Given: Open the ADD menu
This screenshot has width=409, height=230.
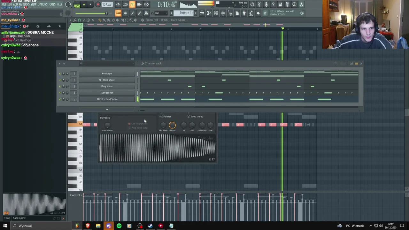Looking at the screenshot, I should click(x=16, y=4).
